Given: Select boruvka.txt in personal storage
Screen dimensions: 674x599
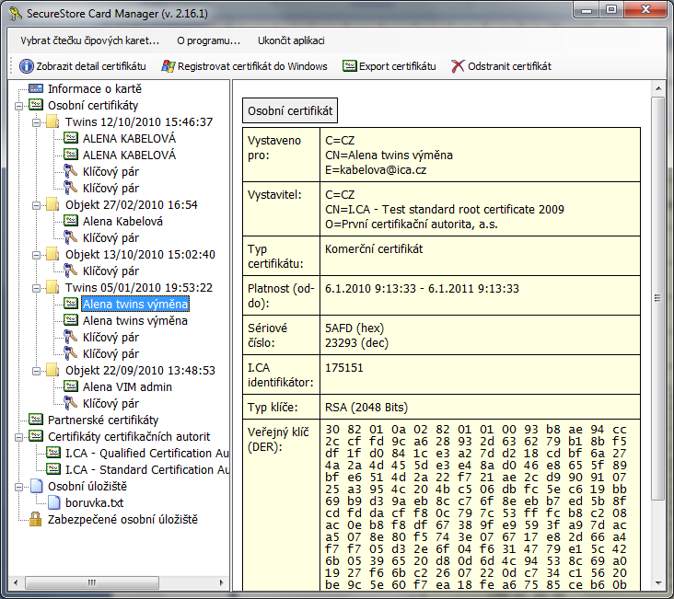Looking at the screenshot, I should click(94, 502).
